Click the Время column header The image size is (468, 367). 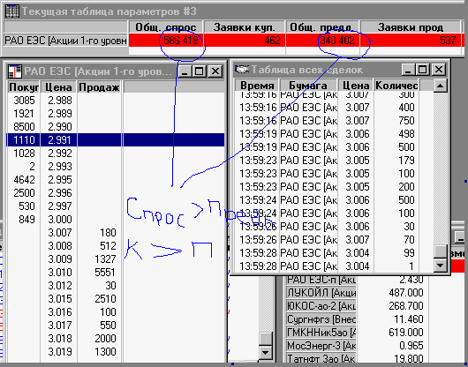tap(257, 86)
